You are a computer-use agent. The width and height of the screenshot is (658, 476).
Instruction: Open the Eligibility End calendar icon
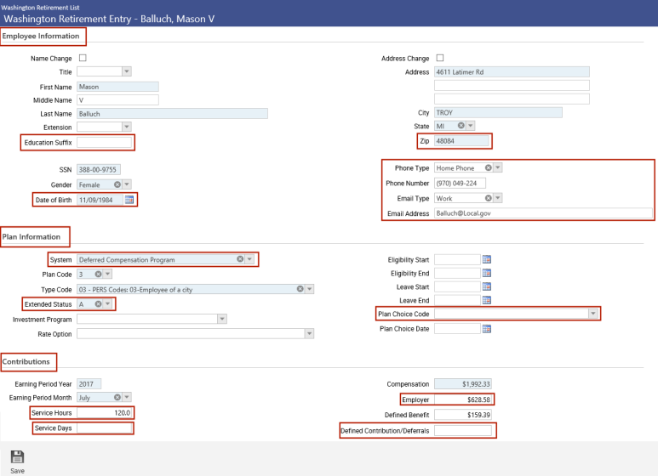point(487,273)
